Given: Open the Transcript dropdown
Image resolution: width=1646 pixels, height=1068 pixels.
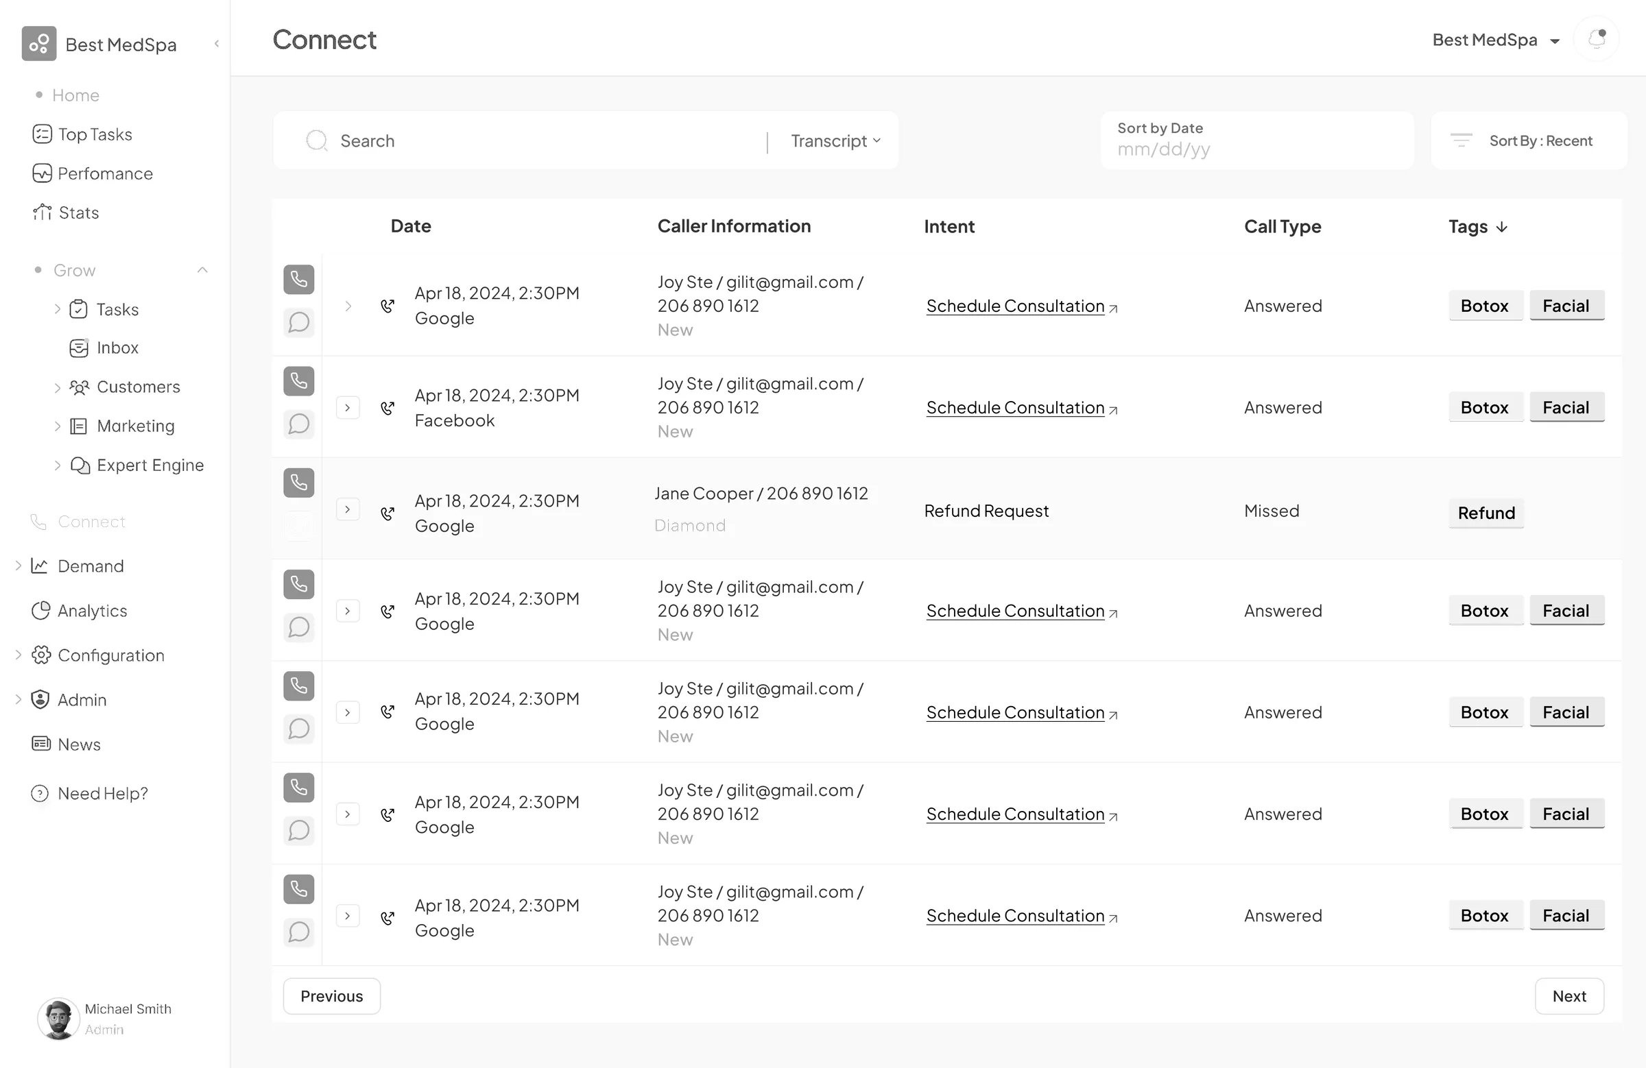Looking at the screenshot, I should click(835, 141).
